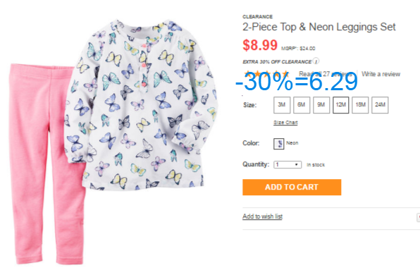
Task: Pick size 24M
Action: [x=380, y=105]
